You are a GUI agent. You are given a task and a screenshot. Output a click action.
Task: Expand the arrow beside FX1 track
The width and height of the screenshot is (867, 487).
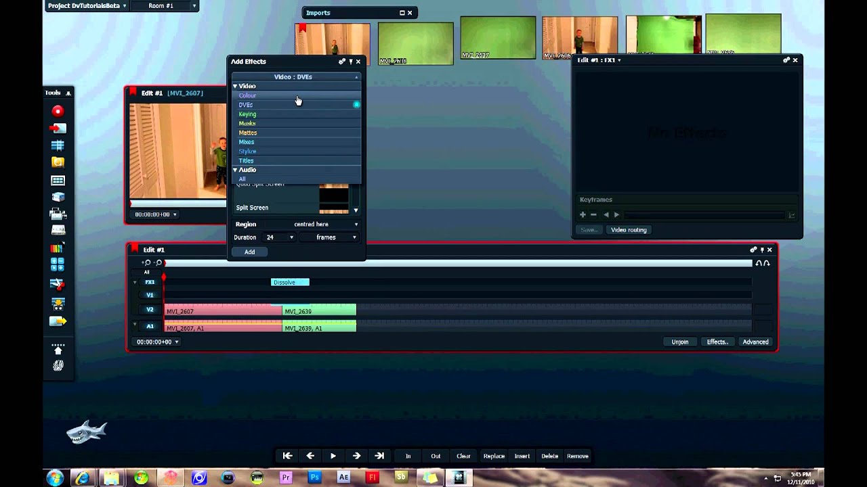click(135, 282)
